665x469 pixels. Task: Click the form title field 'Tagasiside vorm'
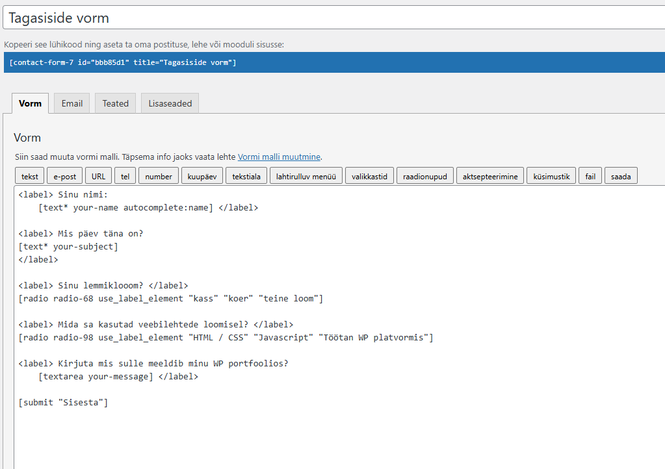(333, 18)
